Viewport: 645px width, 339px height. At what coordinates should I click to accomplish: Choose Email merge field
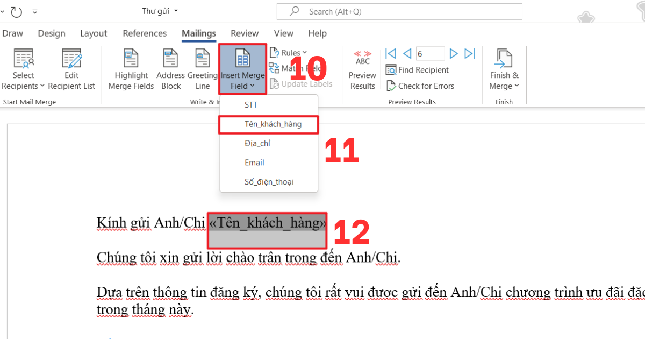click(269, 163)
